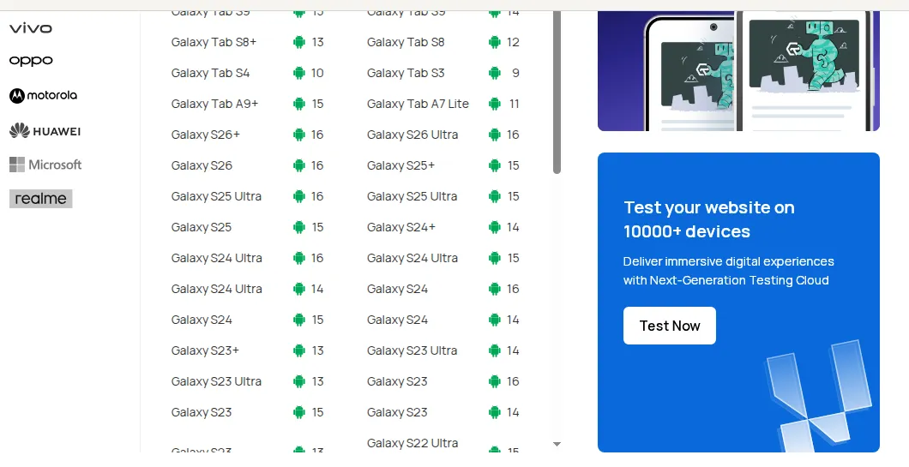This screenshot has height=467, width=909.
Task: Click Android icon next to Galaxy S26 Ultra
Action: coord(495,135)
